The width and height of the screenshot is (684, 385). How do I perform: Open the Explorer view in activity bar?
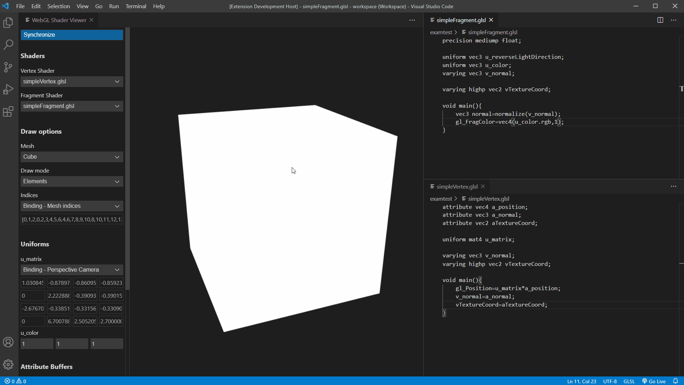coord(8,22)
